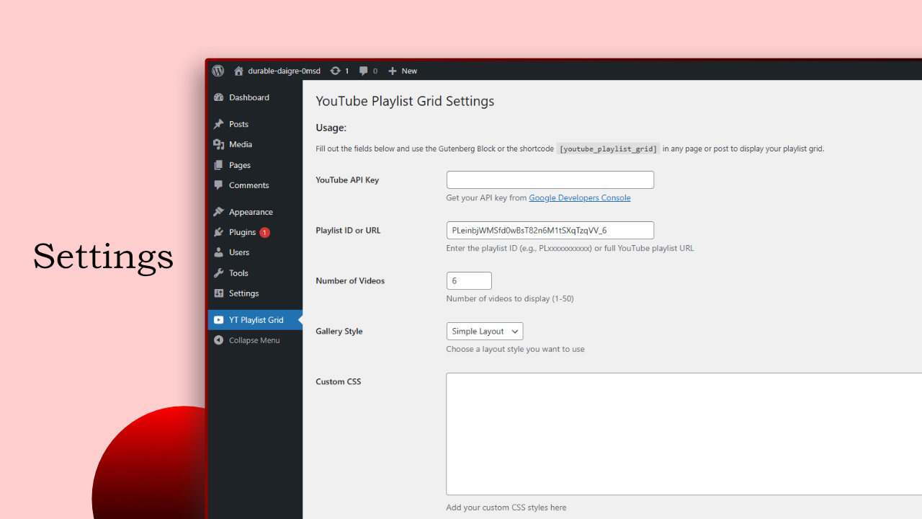The image size is (922, 519).
Task: Select the Number of Videos field
Action: (469, 280)
